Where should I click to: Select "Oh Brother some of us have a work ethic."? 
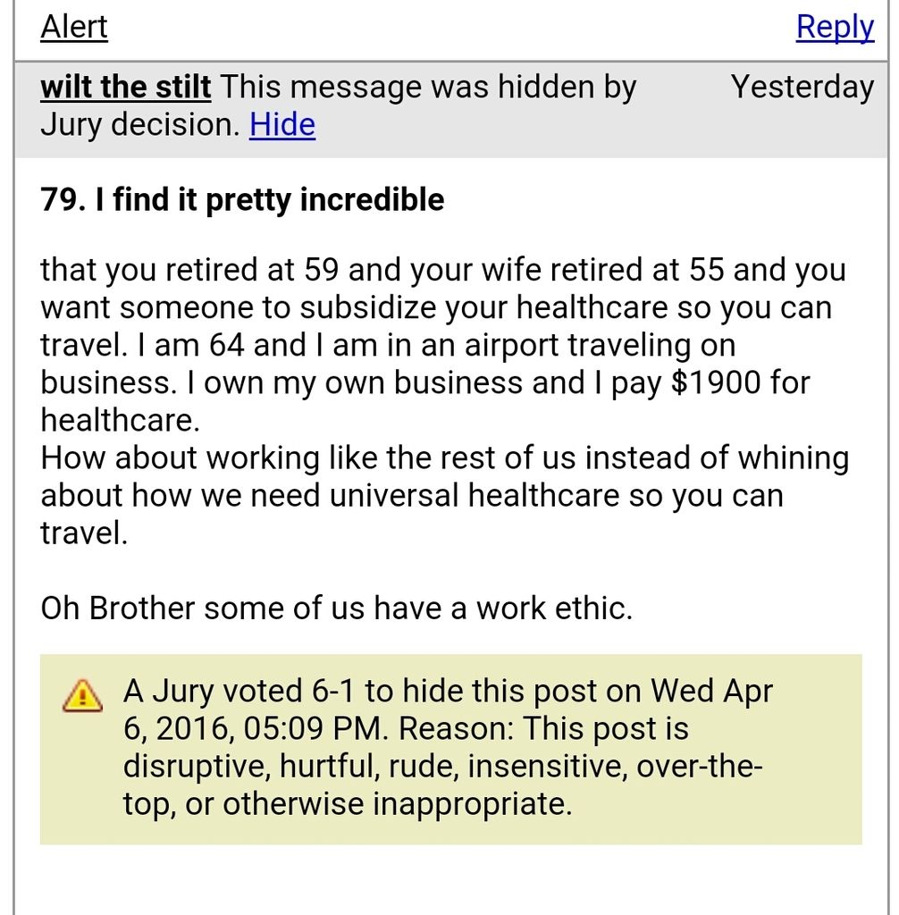[x=336, y=608]
